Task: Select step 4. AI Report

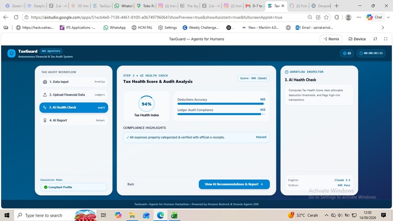Action: click(74, 121)
